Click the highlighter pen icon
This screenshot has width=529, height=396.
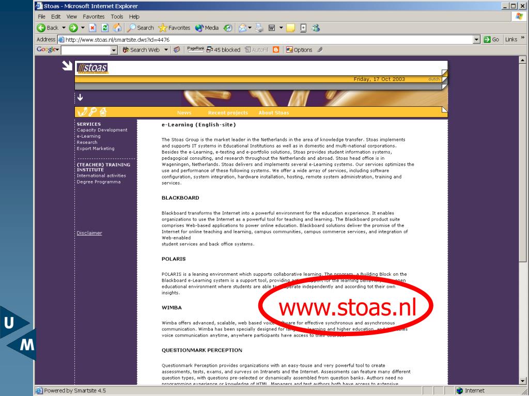point(320,50)
